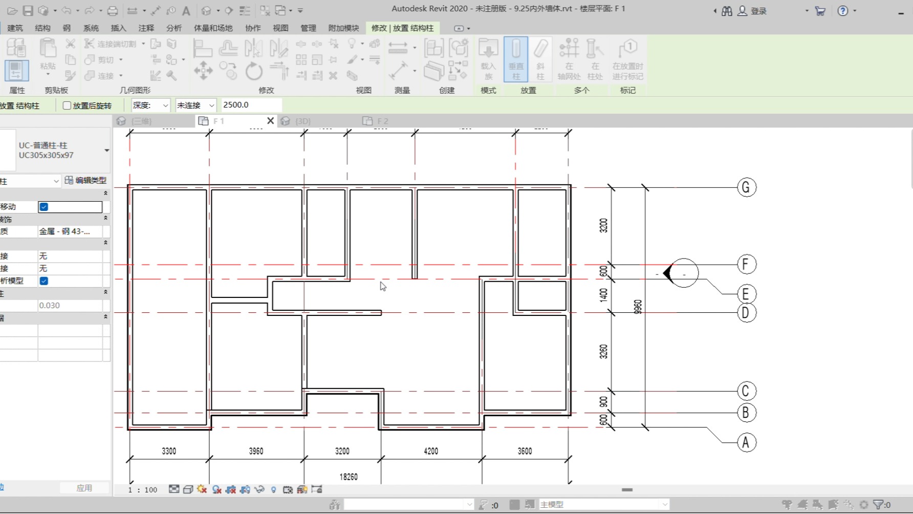Image resolution: width=913 pixels, height=514 pixels.
Task: Open the 视图 ribbon tab
Action: pos(281,28)
